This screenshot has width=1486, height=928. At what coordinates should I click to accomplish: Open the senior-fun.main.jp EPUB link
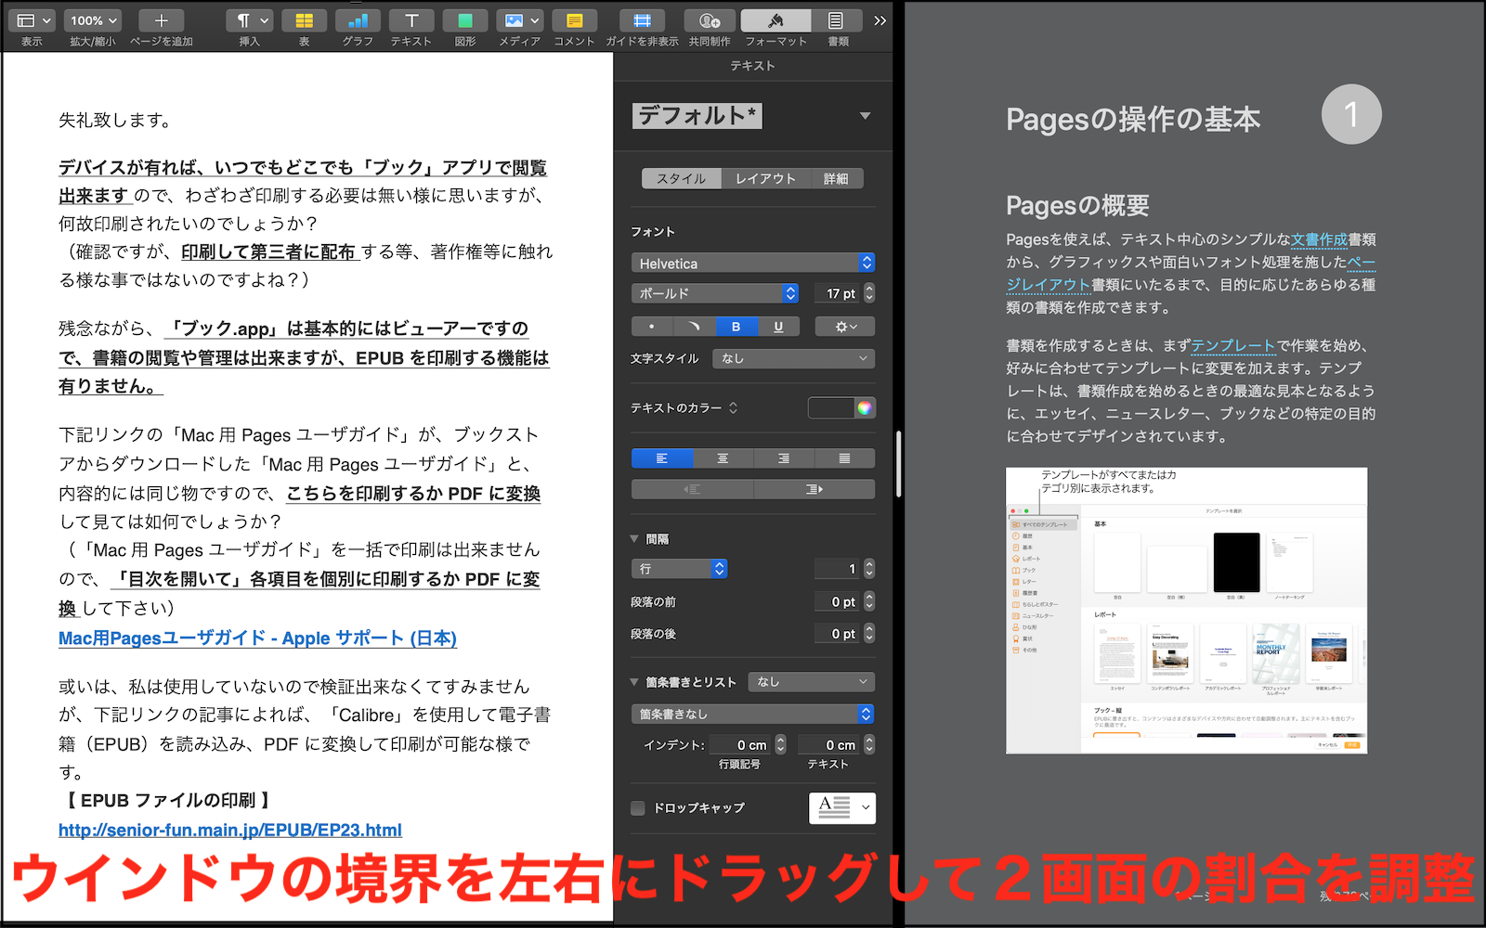pos(230,830)
